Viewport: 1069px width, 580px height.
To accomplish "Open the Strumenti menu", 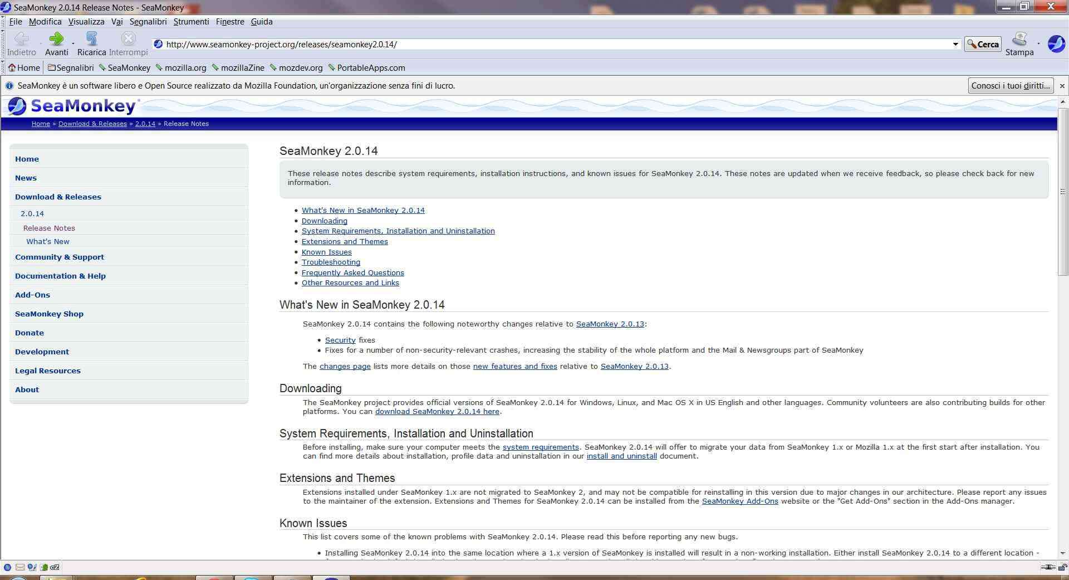I will [191, 22].
